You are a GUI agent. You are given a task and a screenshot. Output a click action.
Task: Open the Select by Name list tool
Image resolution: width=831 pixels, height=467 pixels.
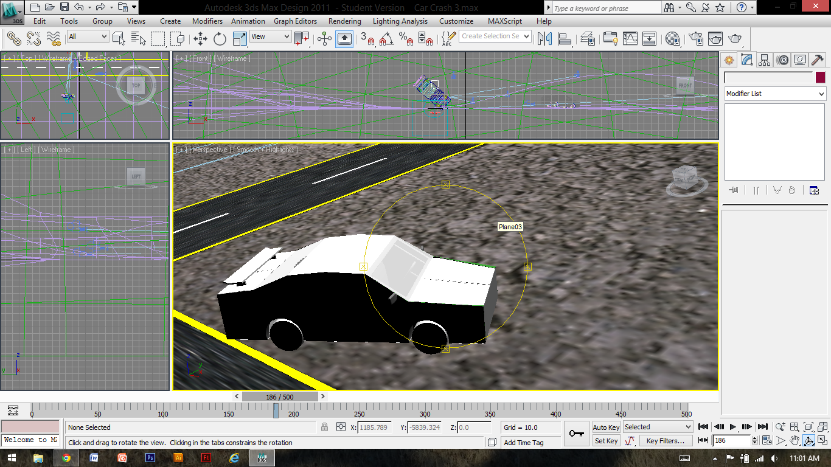pyautogui.click(x=139, y=38)
